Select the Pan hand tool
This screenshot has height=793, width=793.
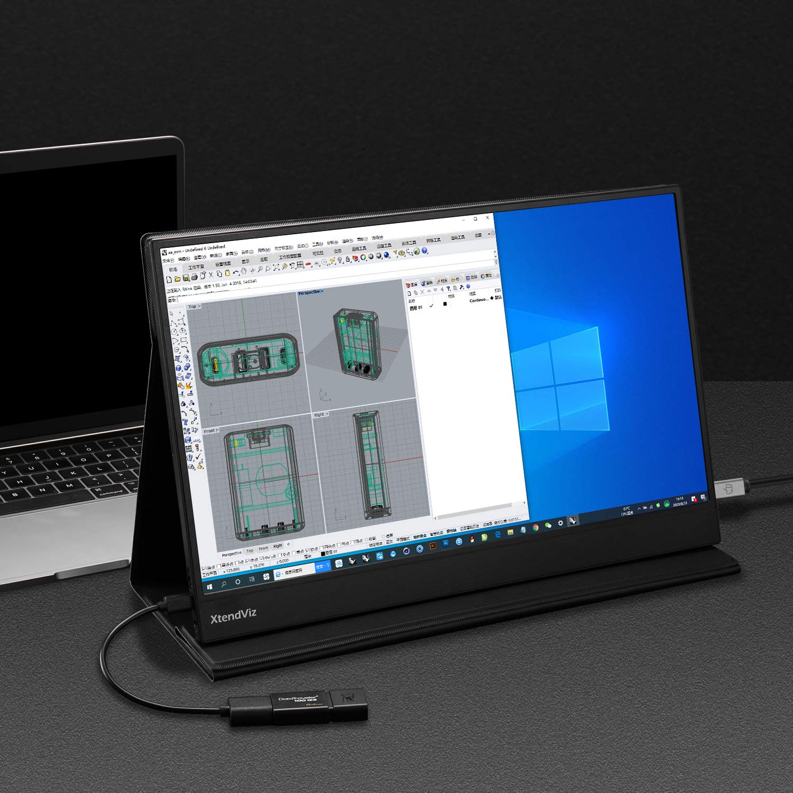244,271
